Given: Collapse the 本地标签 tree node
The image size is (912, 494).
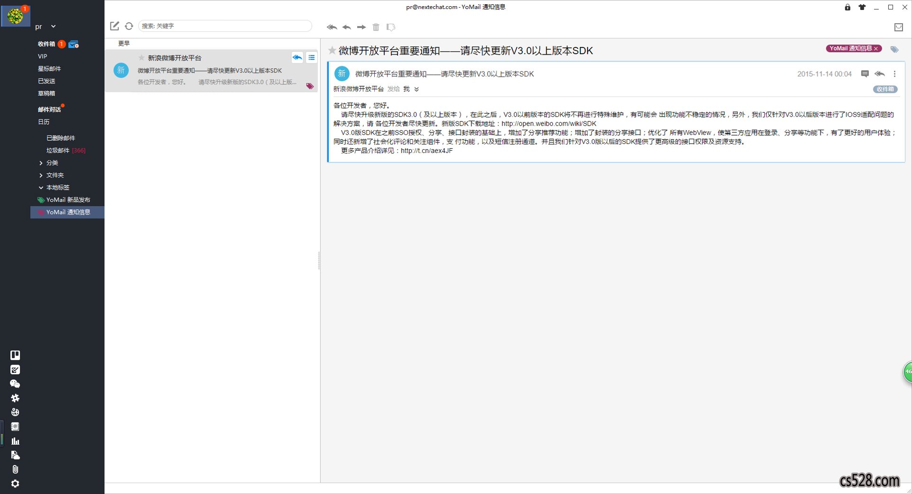Looking at the screenshot, I should pyautogui.click(x=41, y=188).
